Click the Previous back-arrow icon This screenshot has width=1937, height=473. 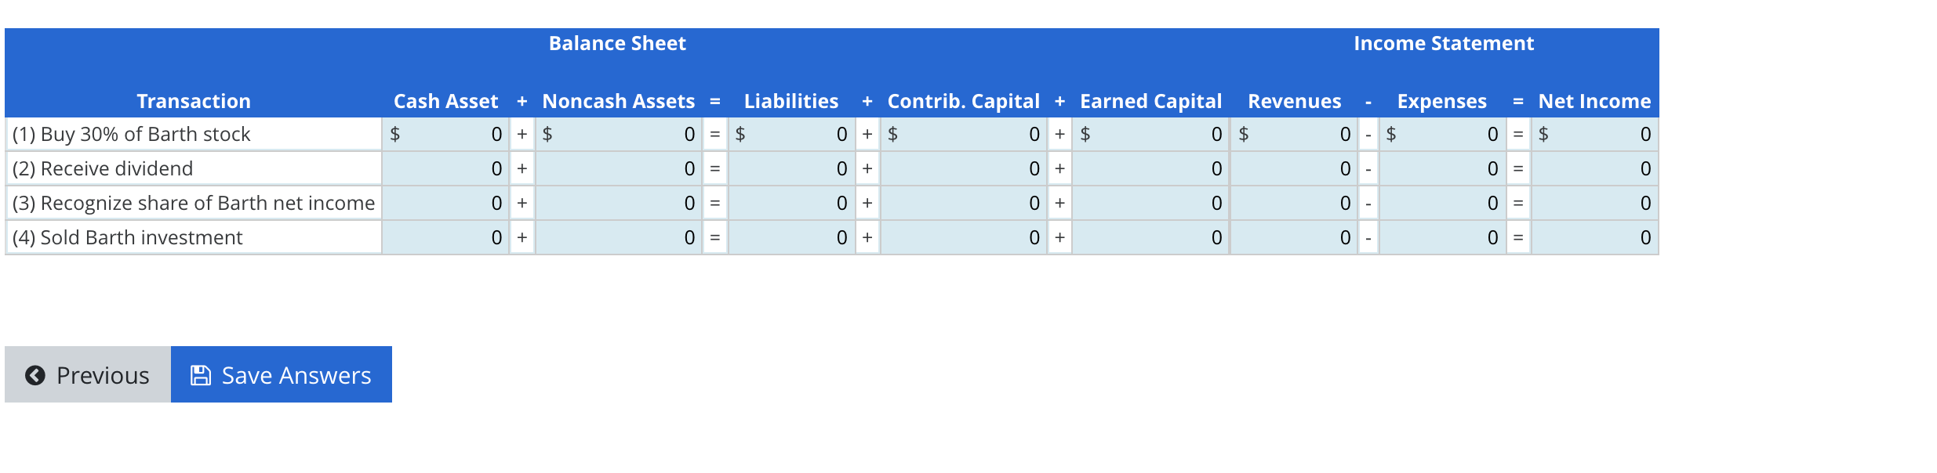34,375
